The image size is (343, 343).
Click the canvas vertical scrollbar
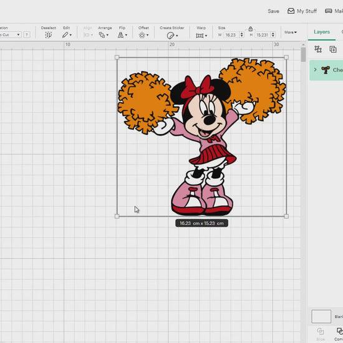[303, 55]
